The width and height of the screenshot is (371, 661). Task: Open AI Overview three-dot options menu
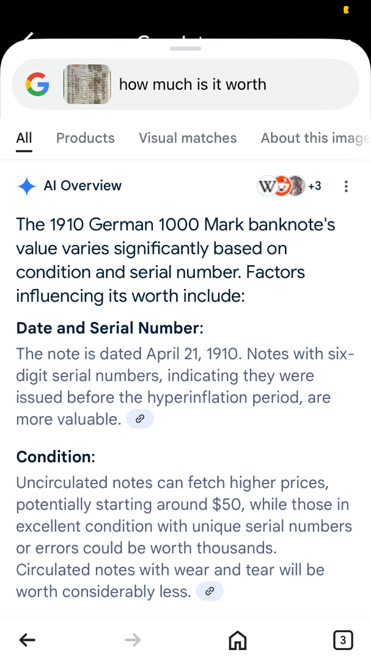[346, 186]
